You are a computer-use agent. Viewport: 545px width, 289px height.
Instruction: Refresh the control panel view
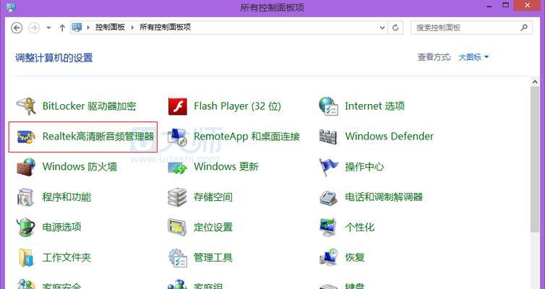(395, 27)
